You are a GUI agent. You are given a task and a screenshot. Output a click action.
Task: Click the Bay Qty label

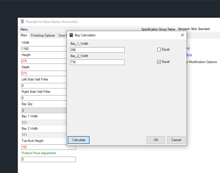click(27, 104)
